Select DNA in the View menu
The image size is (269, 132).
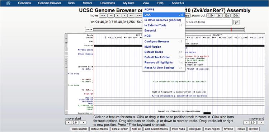pos(164,15)
